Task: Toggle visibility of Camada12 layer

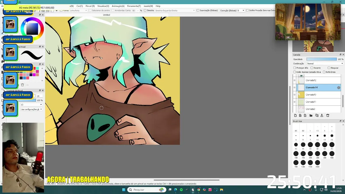Action: [x=295, y=80]
